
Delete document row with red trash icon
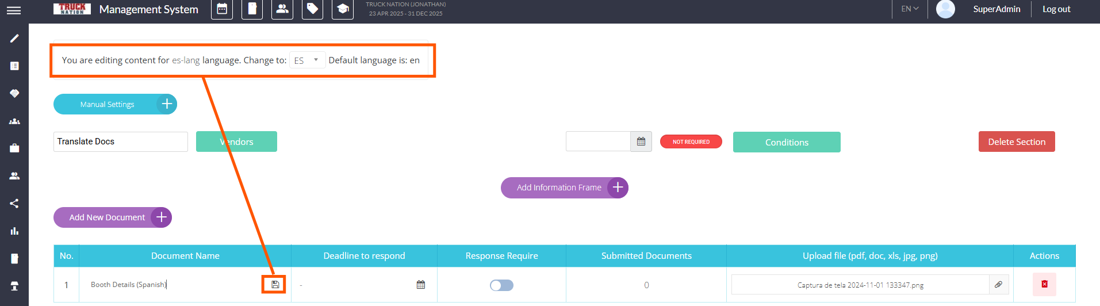click(x=1044, y=284)
